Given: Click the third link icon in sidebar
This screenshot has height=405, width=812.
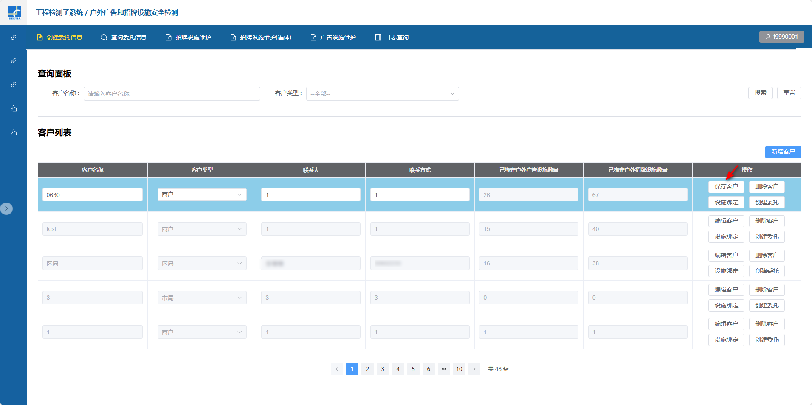Looking at the screenshot, I should pos(14,84).
